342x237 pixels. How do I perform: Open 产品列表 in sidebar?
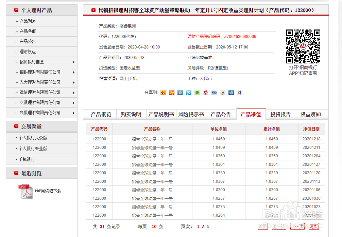[28, 21]
